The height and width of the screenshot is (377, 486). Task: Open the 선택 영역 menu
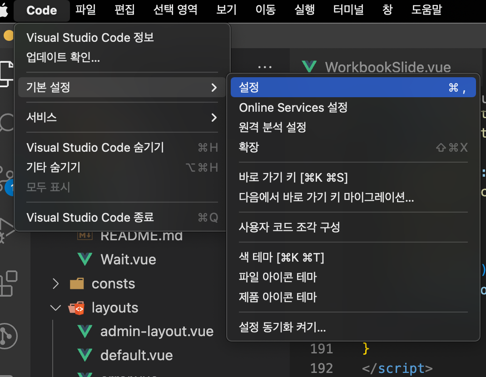click(x=175, y=10)
